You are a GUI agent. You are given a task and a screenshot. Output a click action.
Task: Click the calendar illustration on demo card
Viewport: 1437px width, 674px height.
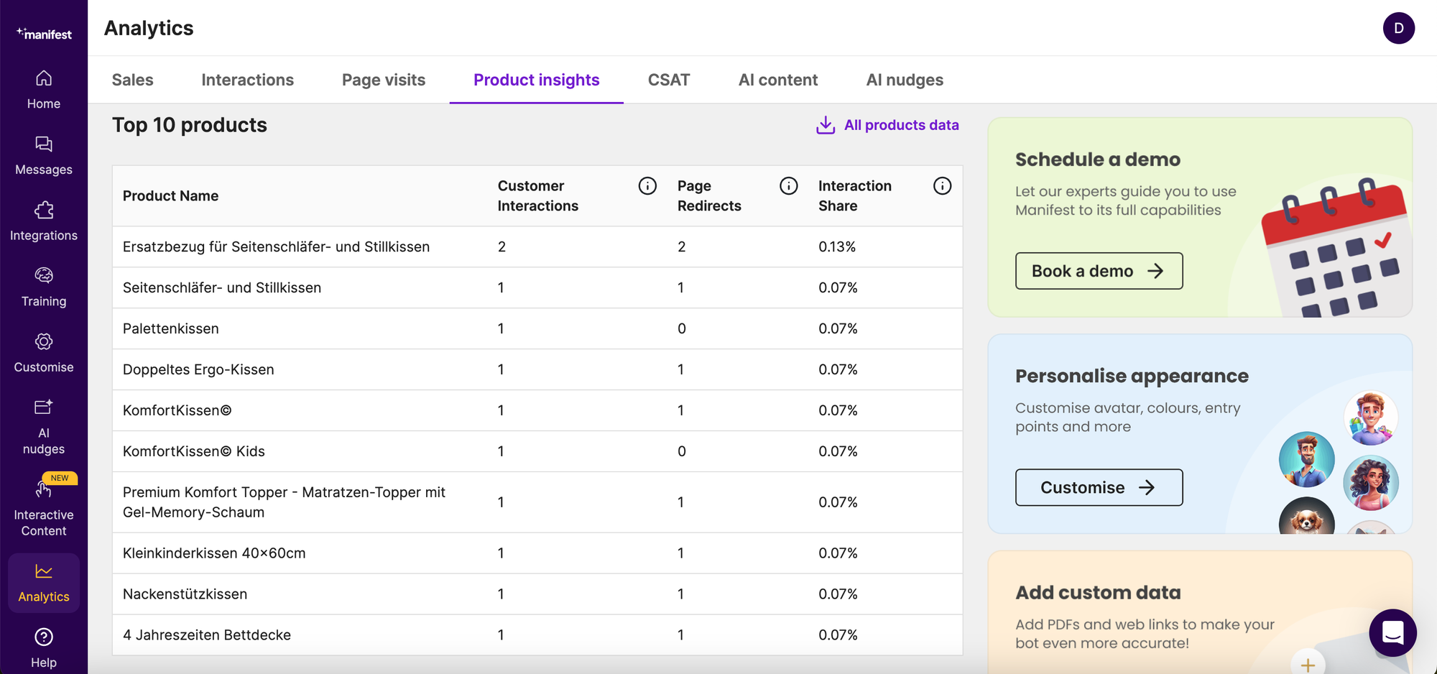[1335, 248]
